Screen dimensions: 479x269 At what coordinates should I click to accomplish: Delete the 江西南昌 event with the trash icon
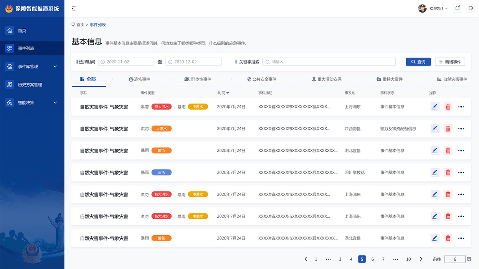click(x=448, y=129)
